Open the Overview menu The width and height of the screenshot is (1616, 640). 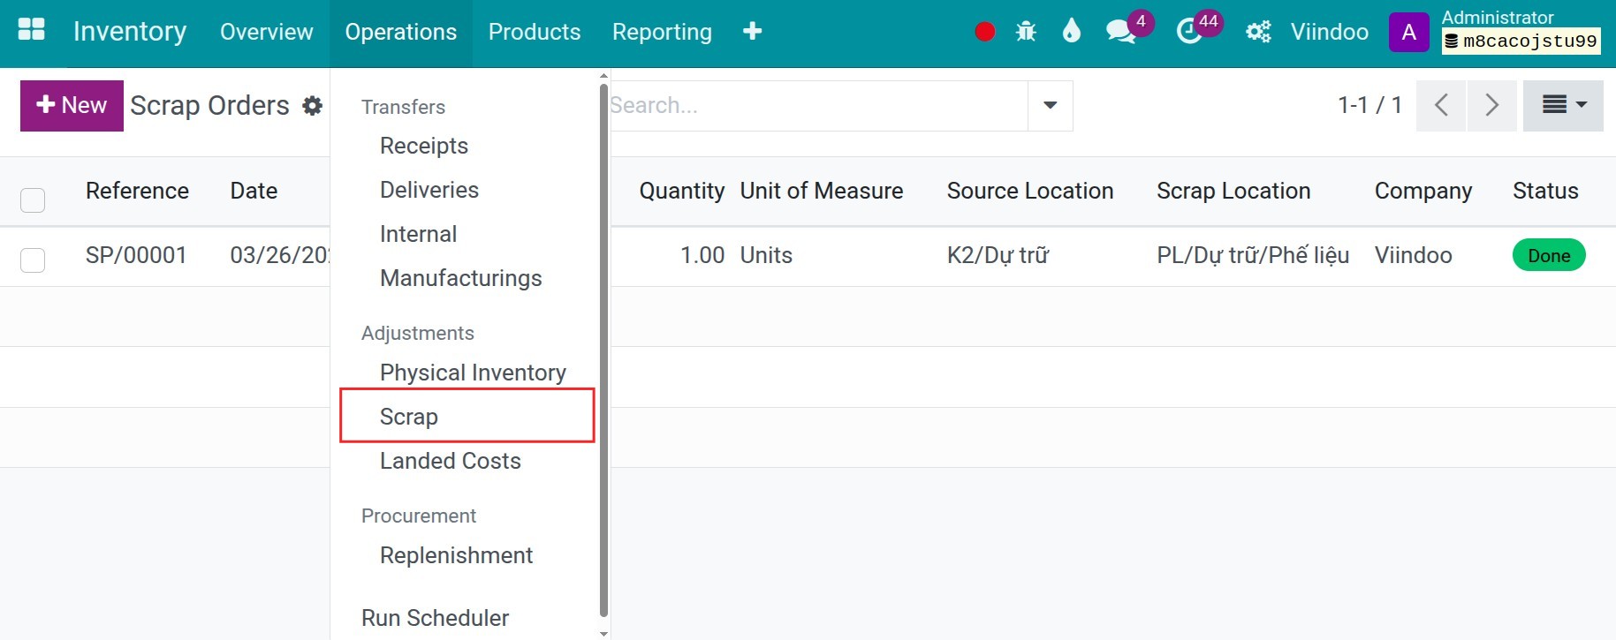[x=266, y=32]
